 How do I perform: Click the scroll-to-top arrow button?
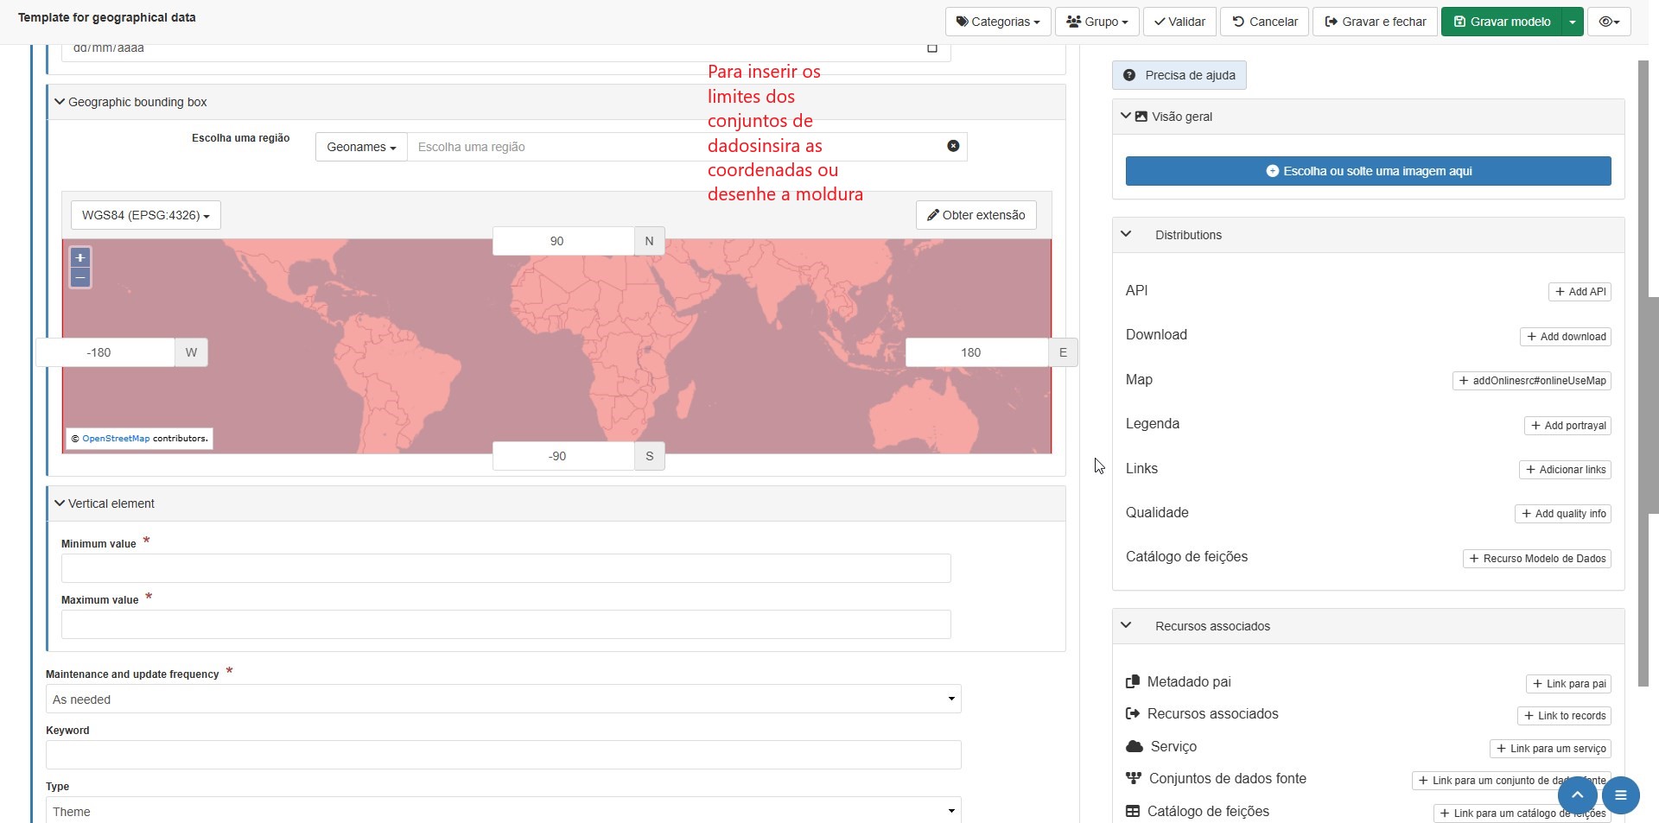click(1577, 795)
